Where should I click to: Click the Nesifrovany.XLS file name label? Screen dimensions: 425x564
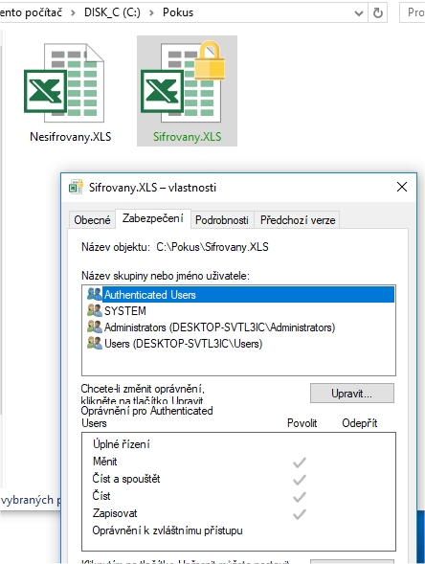click(x=71, y=137)
